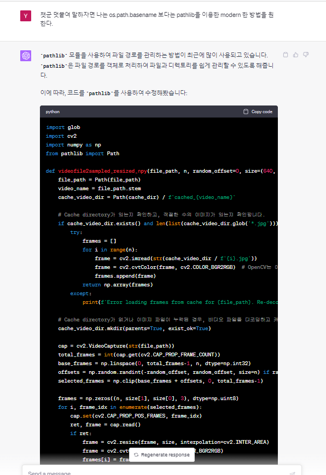
Task: Click the line 'frames.append(frame)'
Action: point(125,276)
